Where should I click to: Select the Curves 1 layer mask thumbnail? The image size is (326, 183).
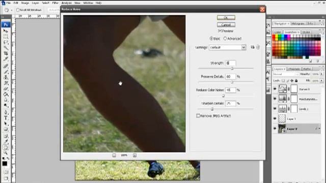click(294, 89)
